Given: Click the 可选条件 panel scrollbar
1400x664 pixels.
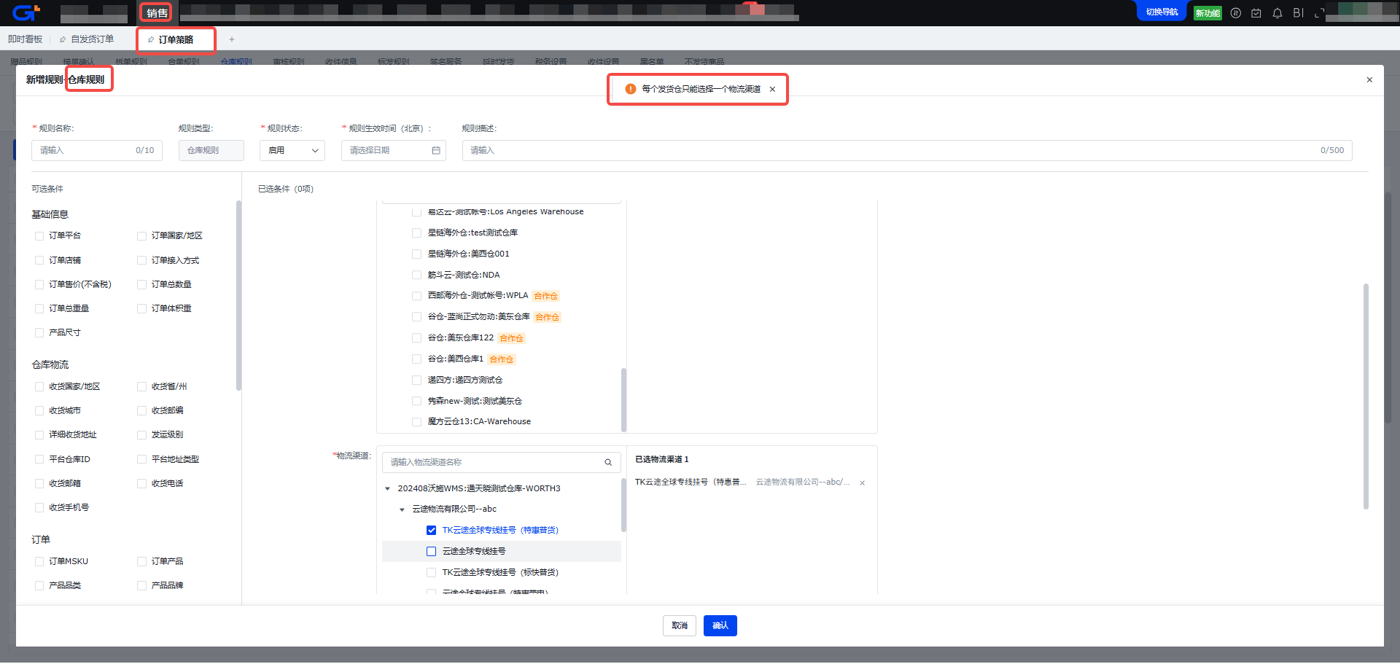Looking at the screenshot, I should 238,295.
